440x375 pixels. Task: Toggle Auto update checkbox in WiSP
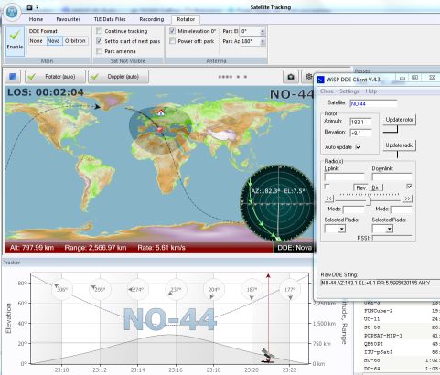359,147
